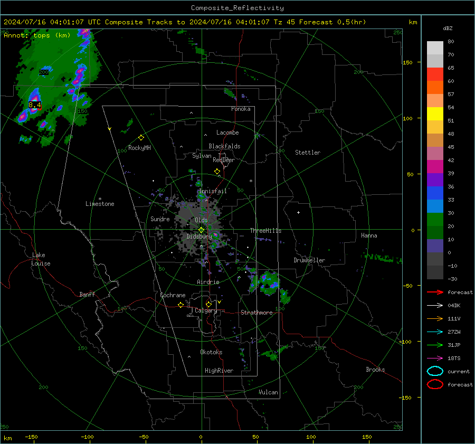475x444 pixels.
Task: Click the -150 tick label on bottom axis
Action: (x=31, y=437)
